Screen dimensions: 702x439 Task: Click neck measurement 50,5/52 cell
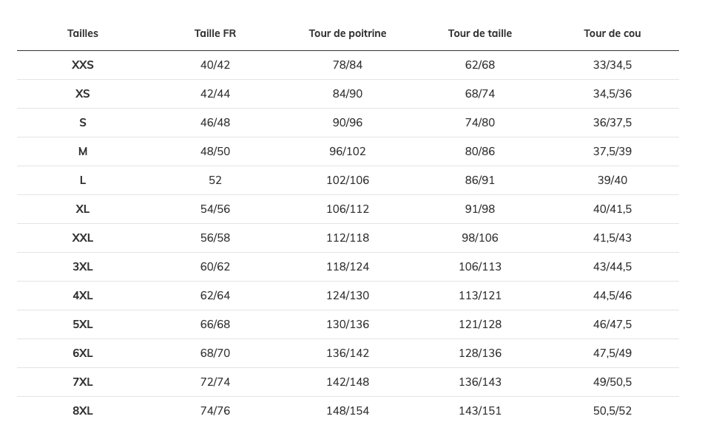(x=612, y=411)
